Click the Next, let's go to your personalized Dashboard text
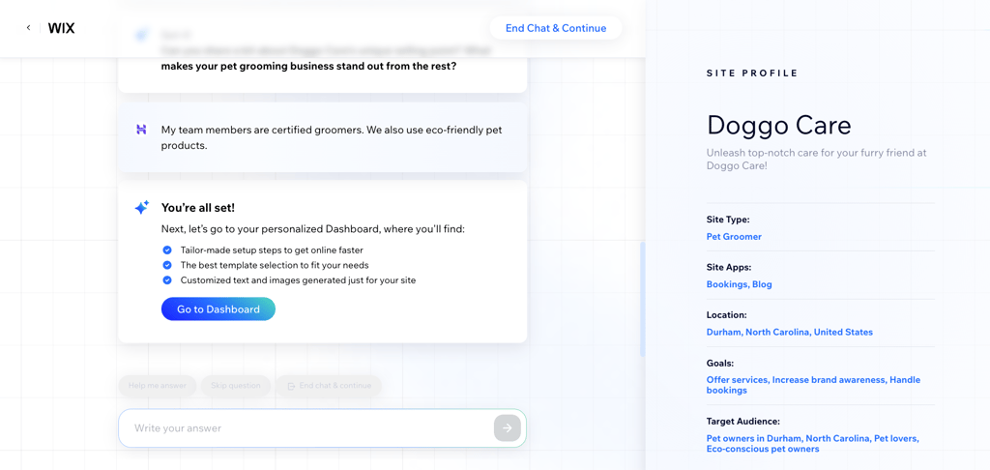Screen dimensions: 990x470 [x=313, y=228]
